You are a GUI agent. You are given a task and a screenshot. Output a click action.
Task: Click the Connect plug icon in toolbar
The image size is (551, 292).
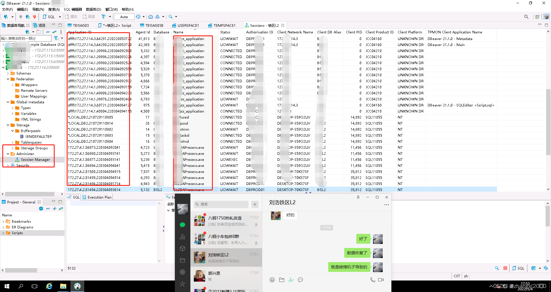coord(21,17)
